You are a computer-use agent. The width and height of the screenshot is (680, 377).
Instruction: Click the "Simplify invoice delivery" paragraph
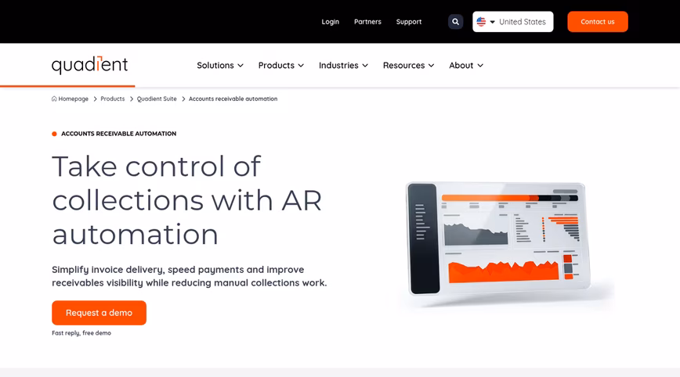tap(190, 276)
